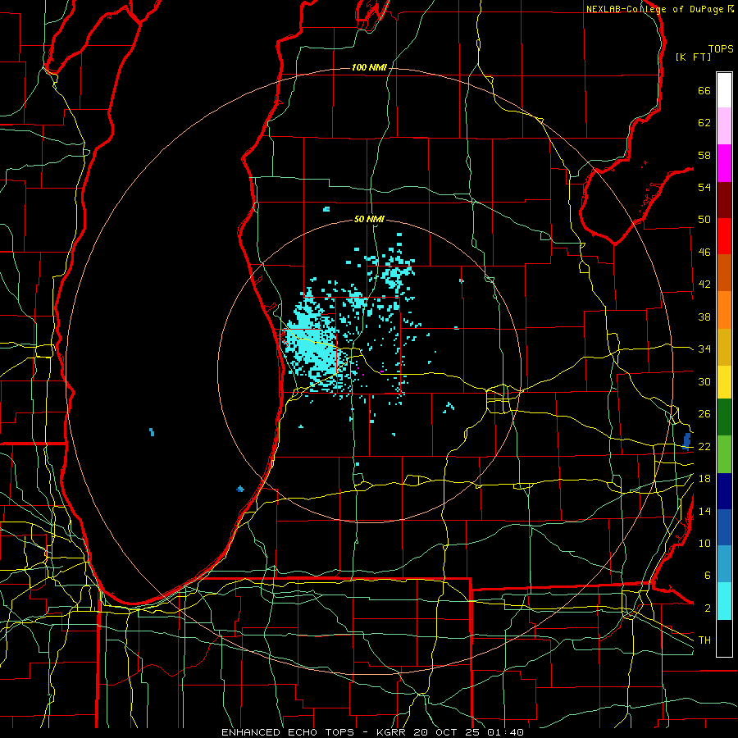Image resolution: width=738 pixels, height=738 pixels.
Task: Select the light blue legend swatch
Action: 724,564
